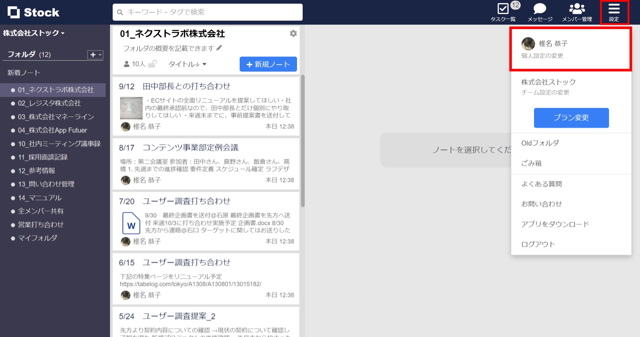Click author avatar on 9/12 note
640x337 pixels.
click(x=125, y=126)
